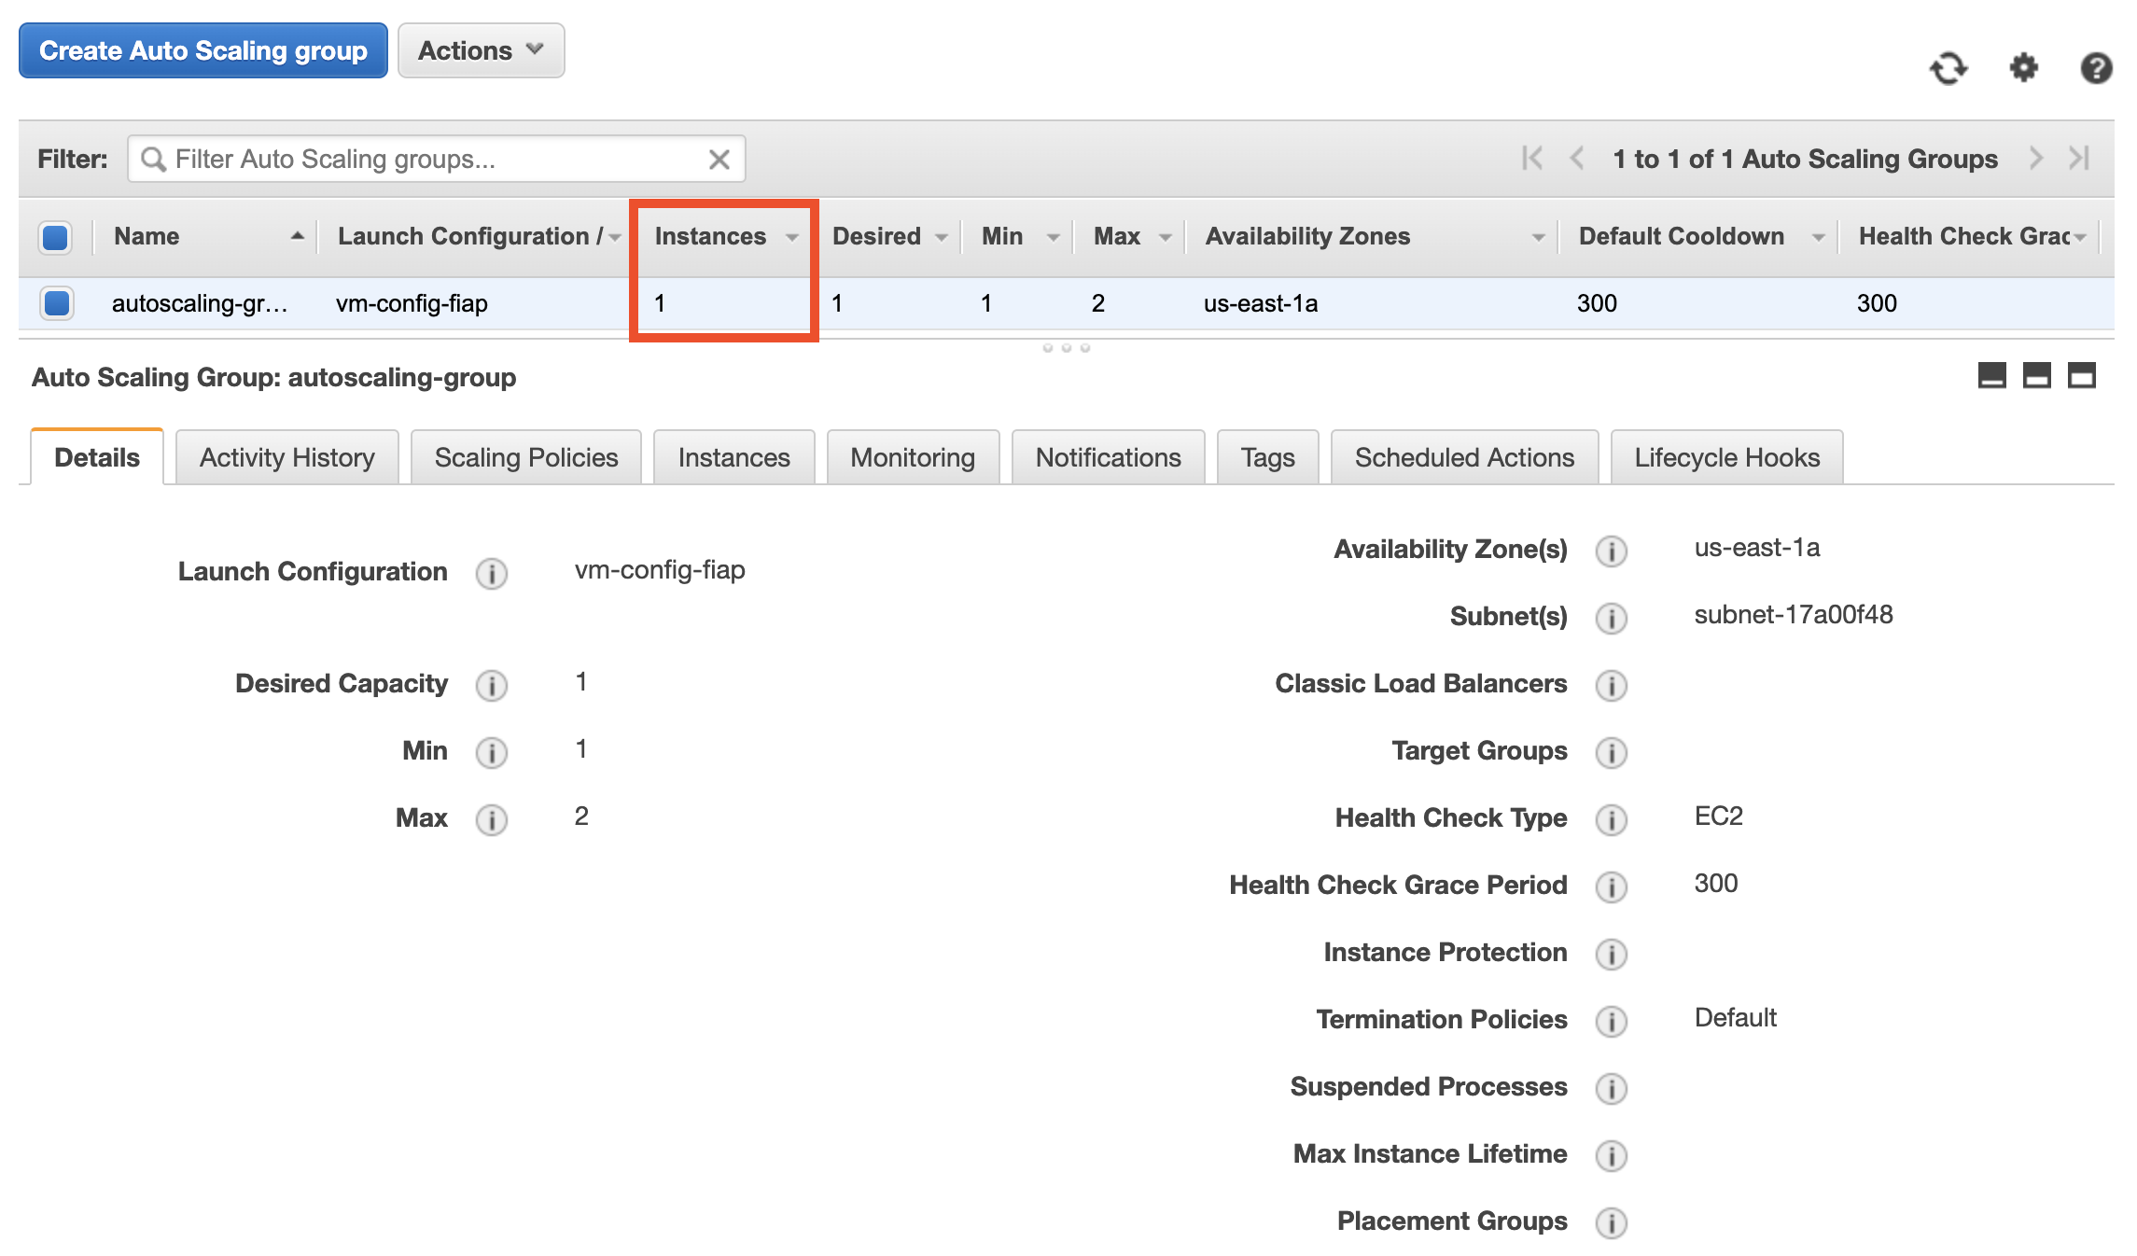Open the Scaling Policies tab

(x=525, y=457)
